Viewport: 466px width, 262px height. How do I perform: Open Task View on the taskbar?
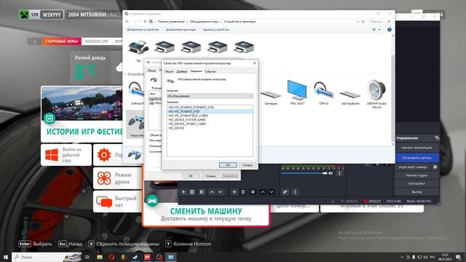[87, 257]
